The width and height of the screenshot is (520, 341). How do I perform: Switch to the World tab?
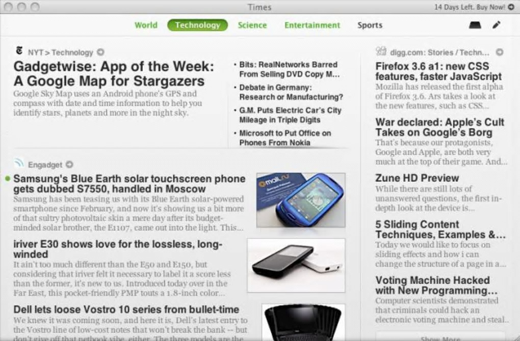(146, 25)
